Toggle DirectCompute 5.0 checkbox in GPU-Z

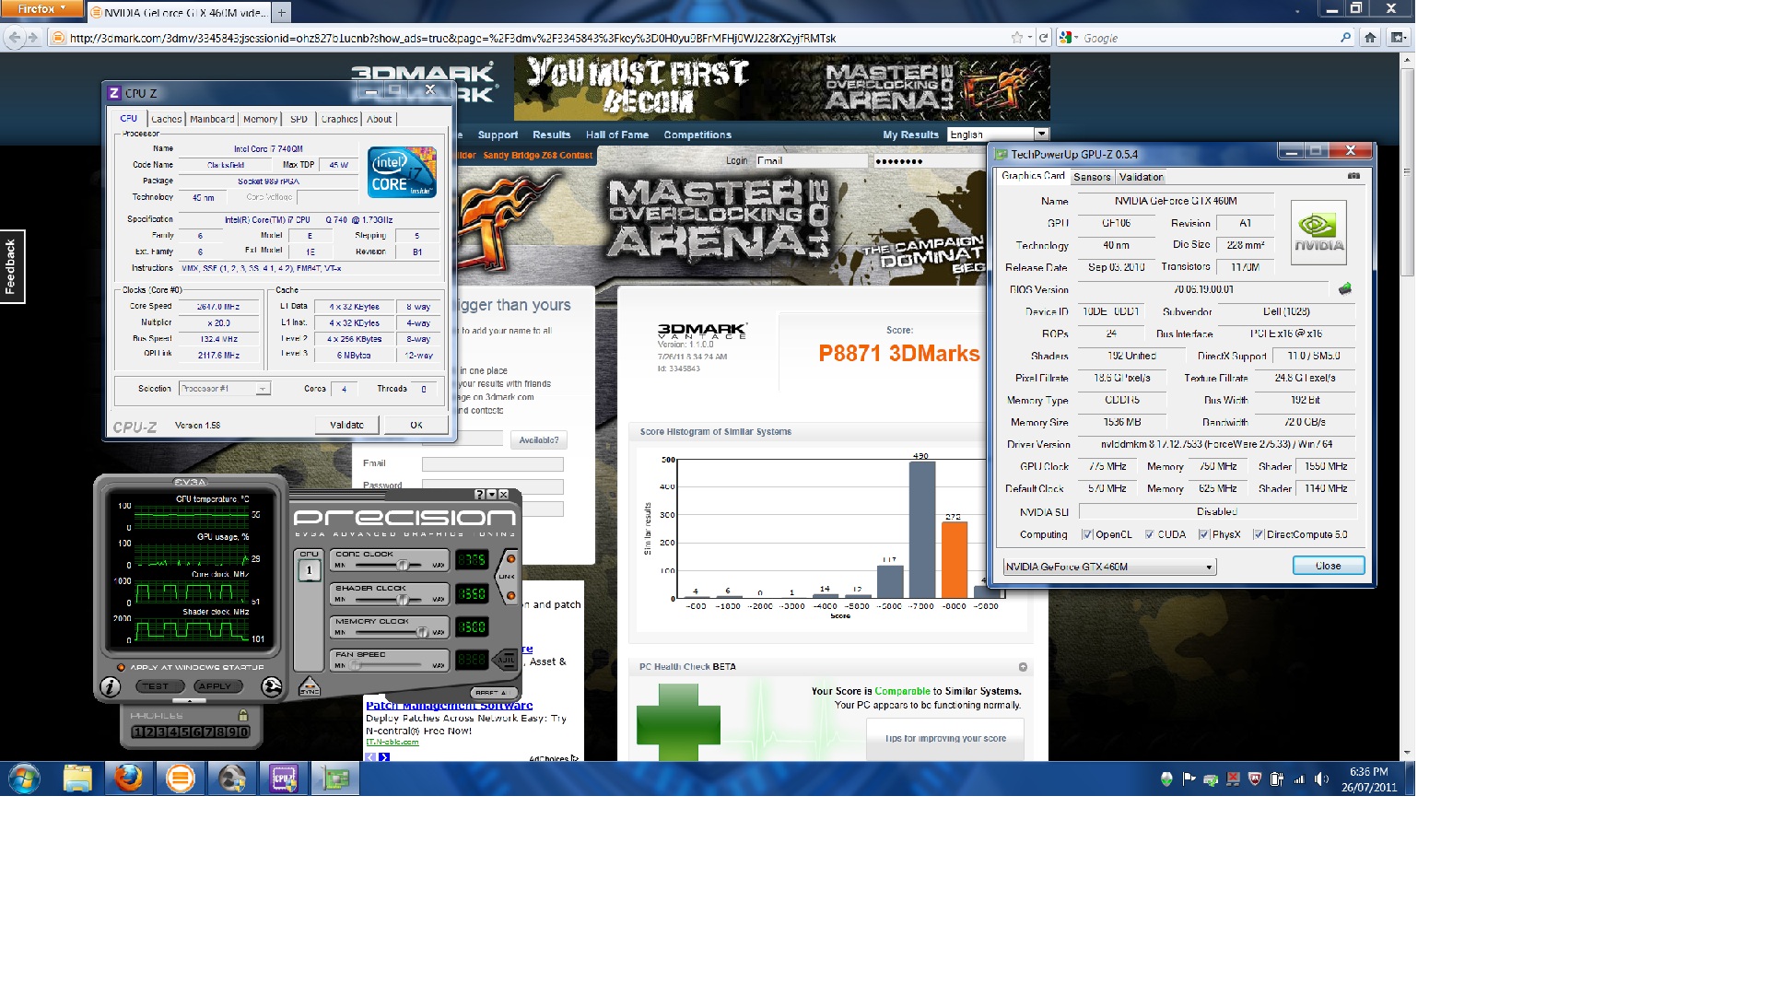tap(1259, 534)
